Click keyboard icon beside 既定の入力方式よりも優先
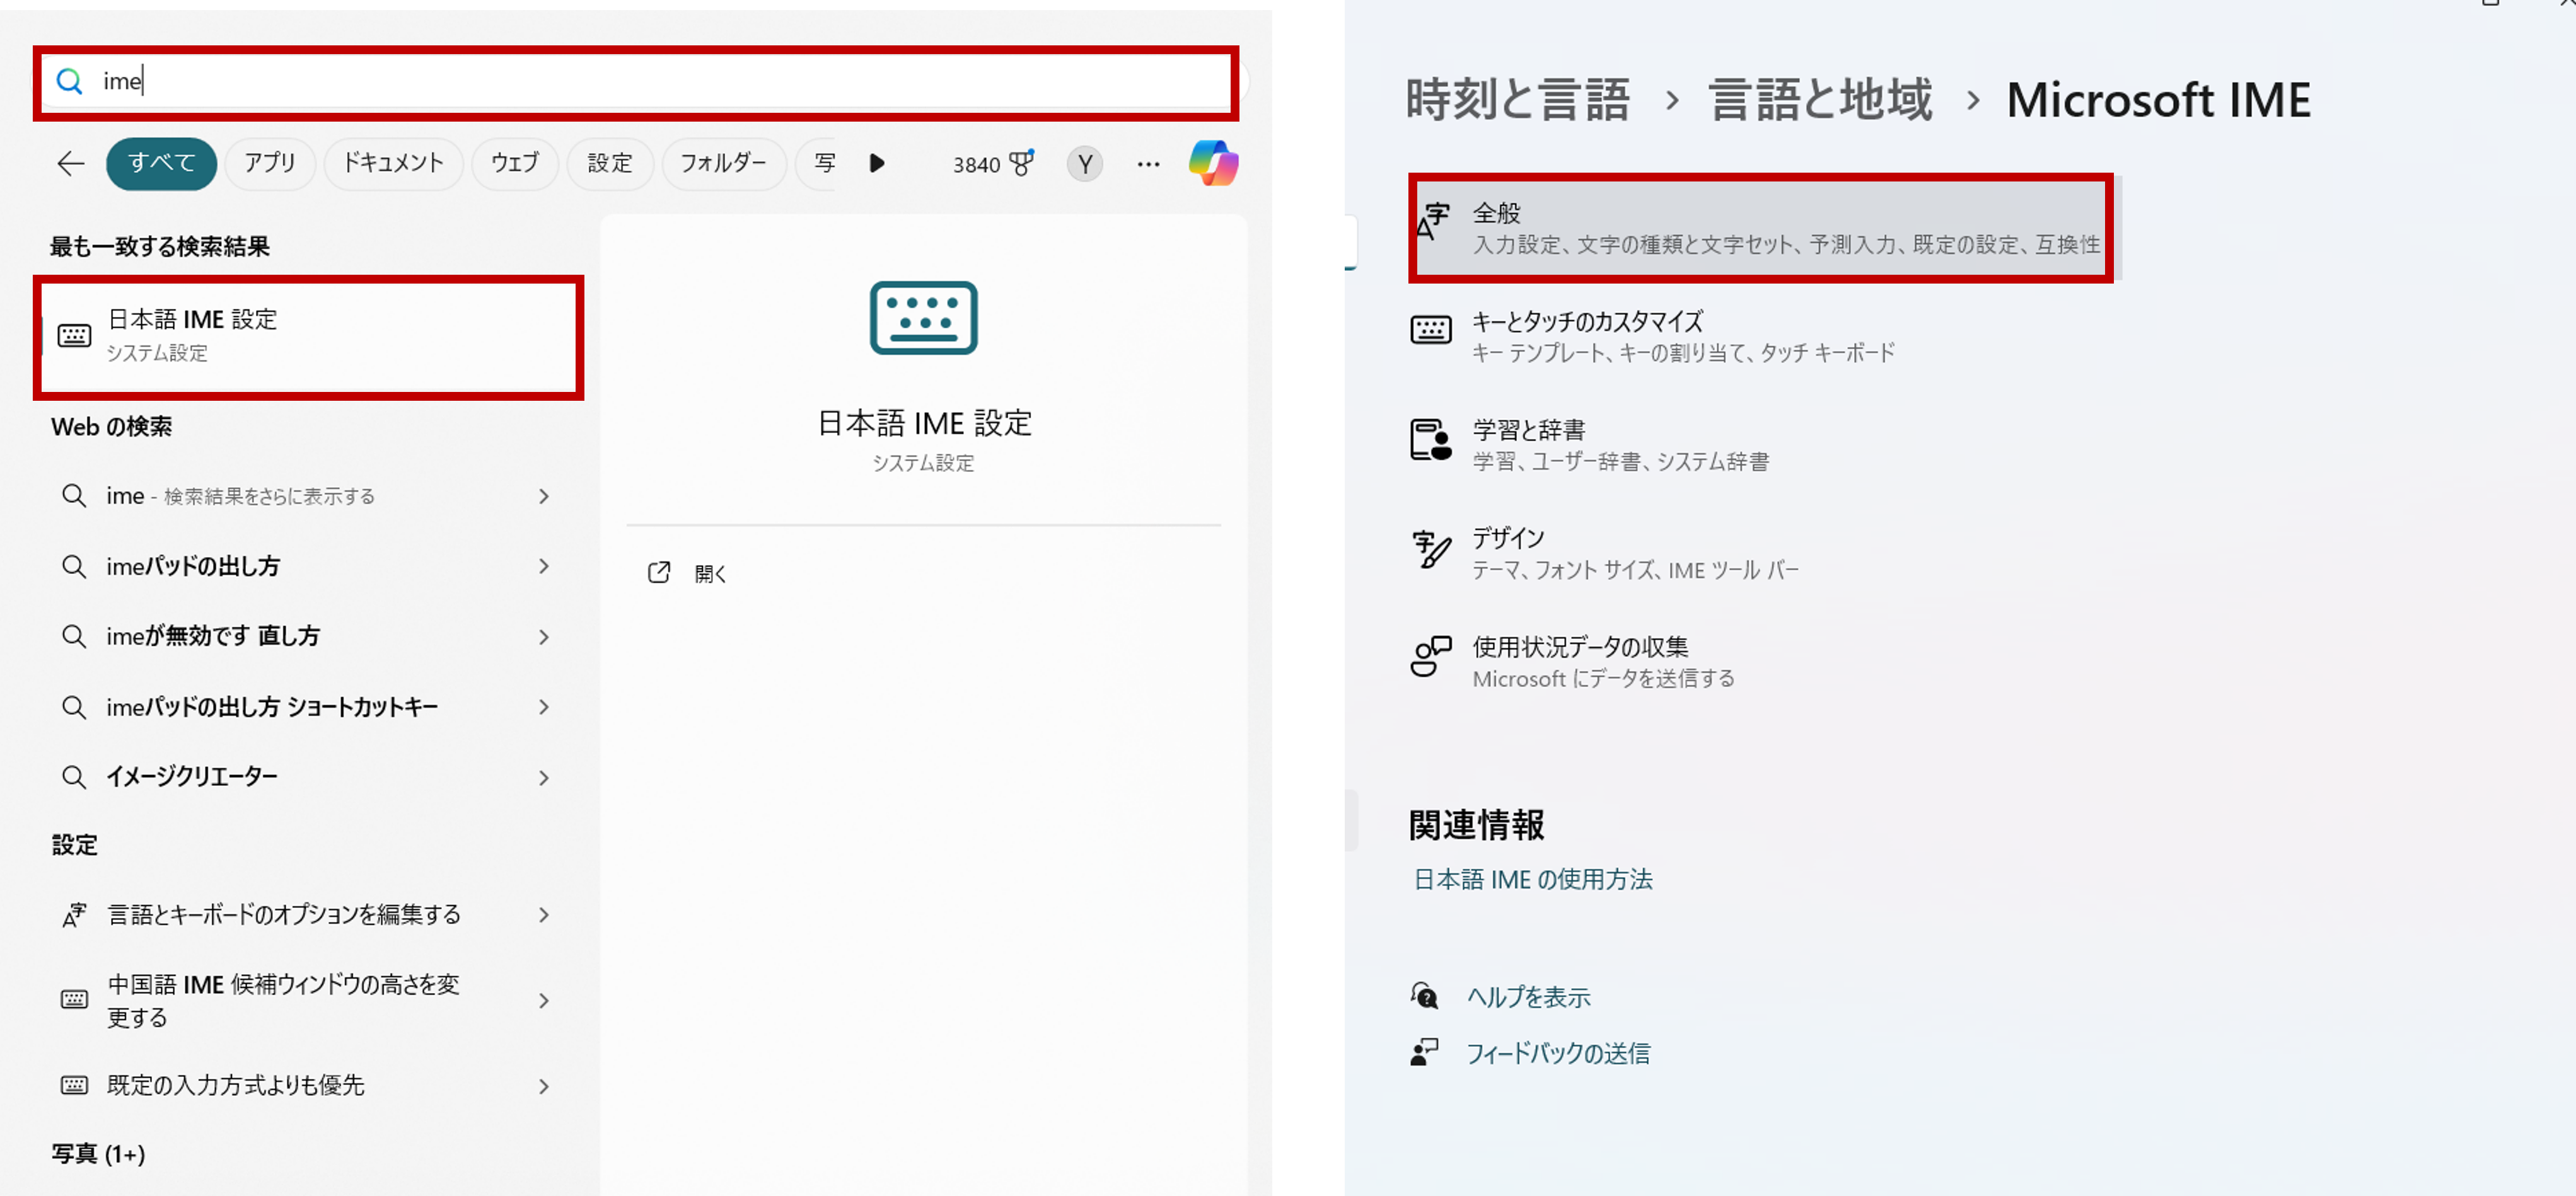2576x1196 pixels. 74,1085
